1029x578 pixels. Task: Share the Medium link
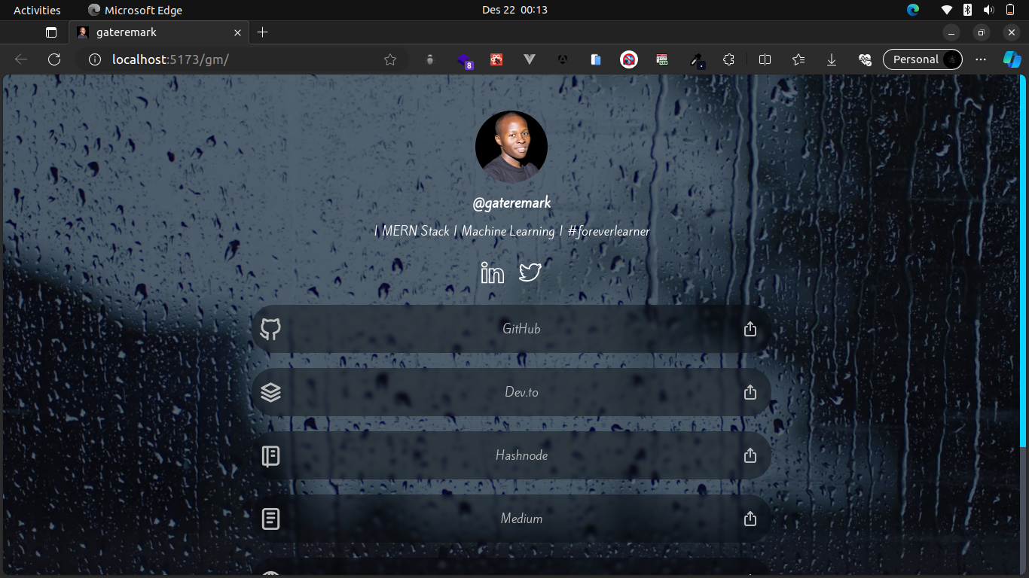pos(750,519)
